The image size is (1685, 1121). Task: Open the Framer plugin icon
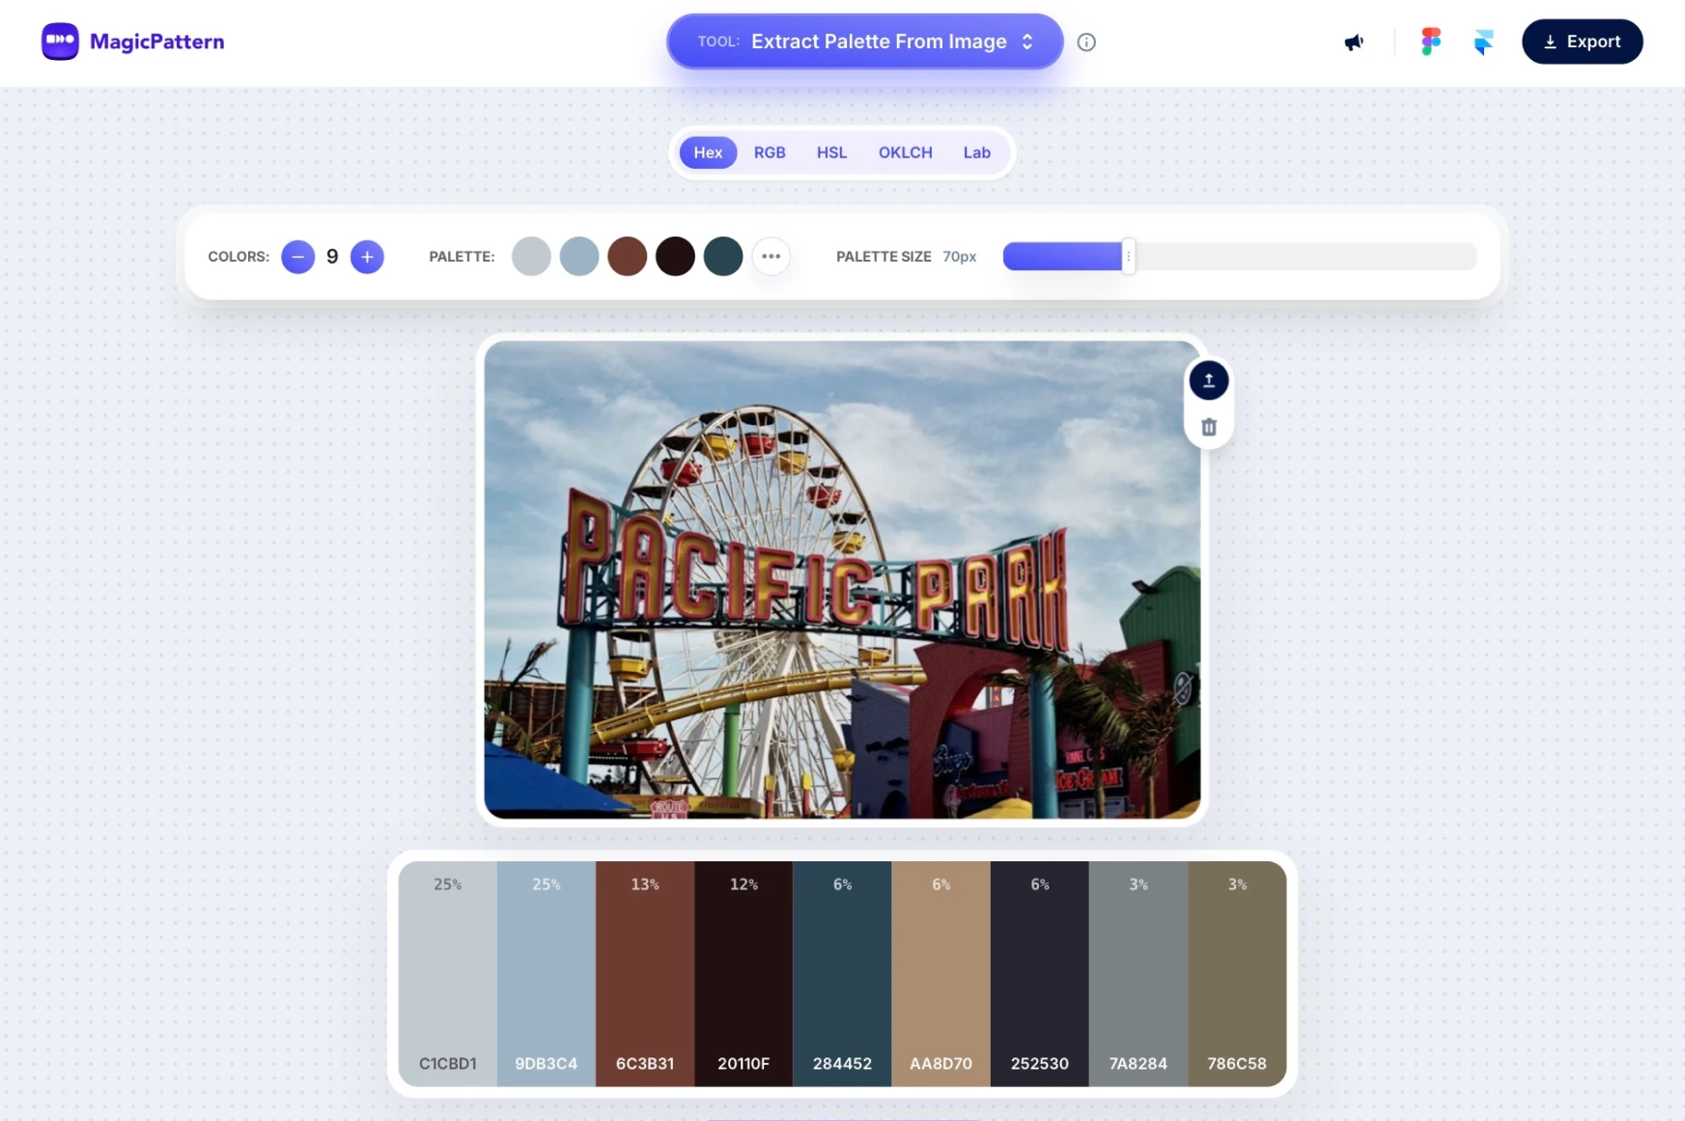[1483, 42]
